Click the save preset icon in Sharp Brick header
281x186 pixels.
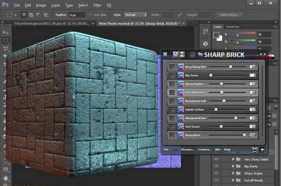[175, 54]
